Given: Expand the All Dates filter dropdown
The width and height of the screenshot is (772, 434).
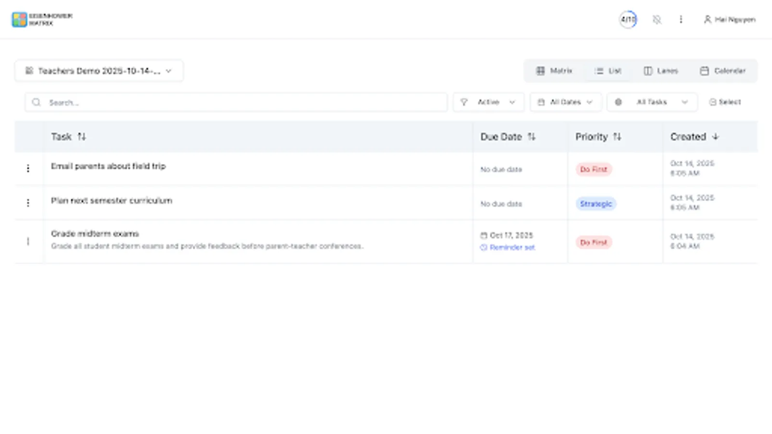Looking at the screenshot, I should point(565,102).
